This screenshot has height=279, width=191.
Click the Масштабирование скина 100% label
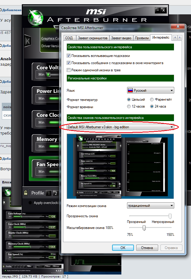pos(90,228)
